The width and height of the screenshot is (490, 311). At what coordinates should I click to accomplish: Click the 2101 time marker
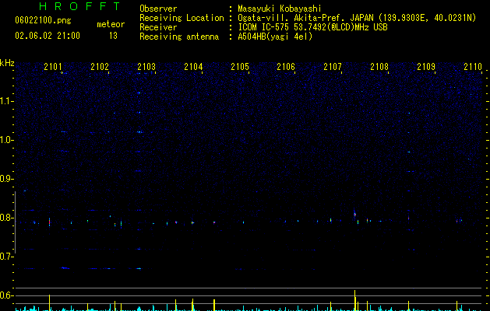[53, 67]
